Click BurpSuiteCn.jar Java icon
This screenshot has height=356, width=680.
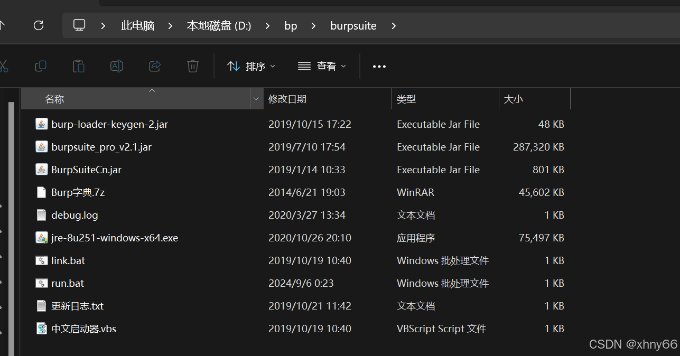(41, 170)
